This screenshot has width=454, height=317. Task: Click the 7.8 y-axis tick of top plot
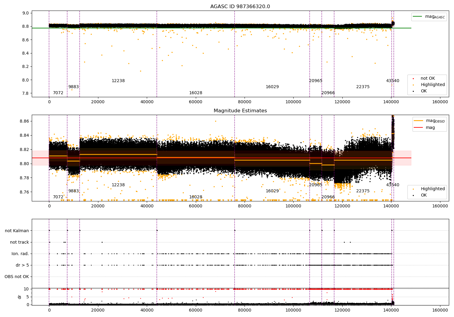tap(25, 93)
